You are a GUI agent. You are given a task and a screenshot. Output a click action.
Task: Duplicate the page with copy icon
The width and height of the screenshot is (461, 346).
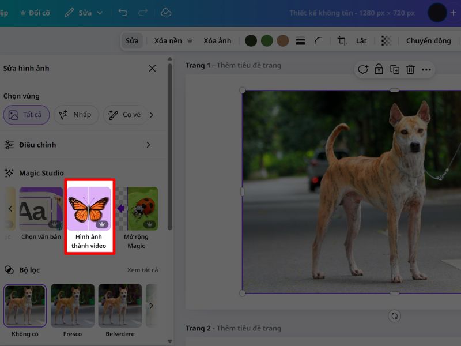point(395,70)
